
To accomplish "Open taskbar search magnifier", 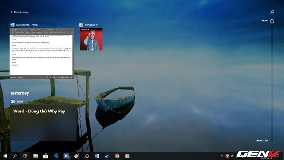I will [x=15, y=156].
